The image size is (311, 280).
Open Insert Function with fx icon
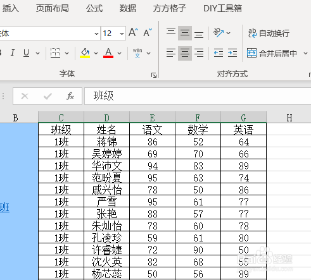(x=70, y=96)
